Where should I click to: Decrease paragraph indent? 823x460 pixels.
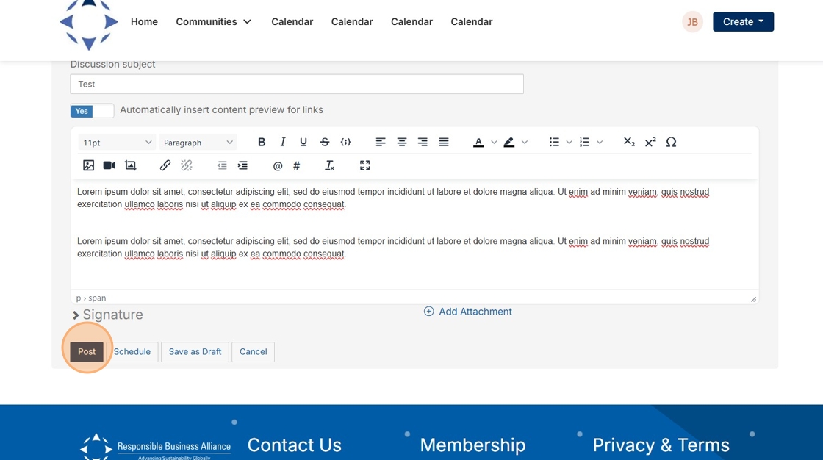221,165
